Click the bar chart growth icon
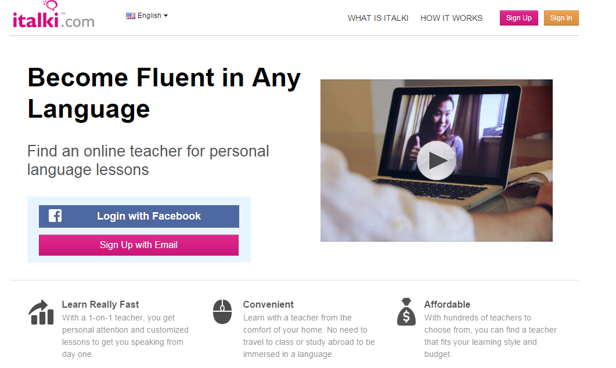616x368 pixels. point(41,312)
